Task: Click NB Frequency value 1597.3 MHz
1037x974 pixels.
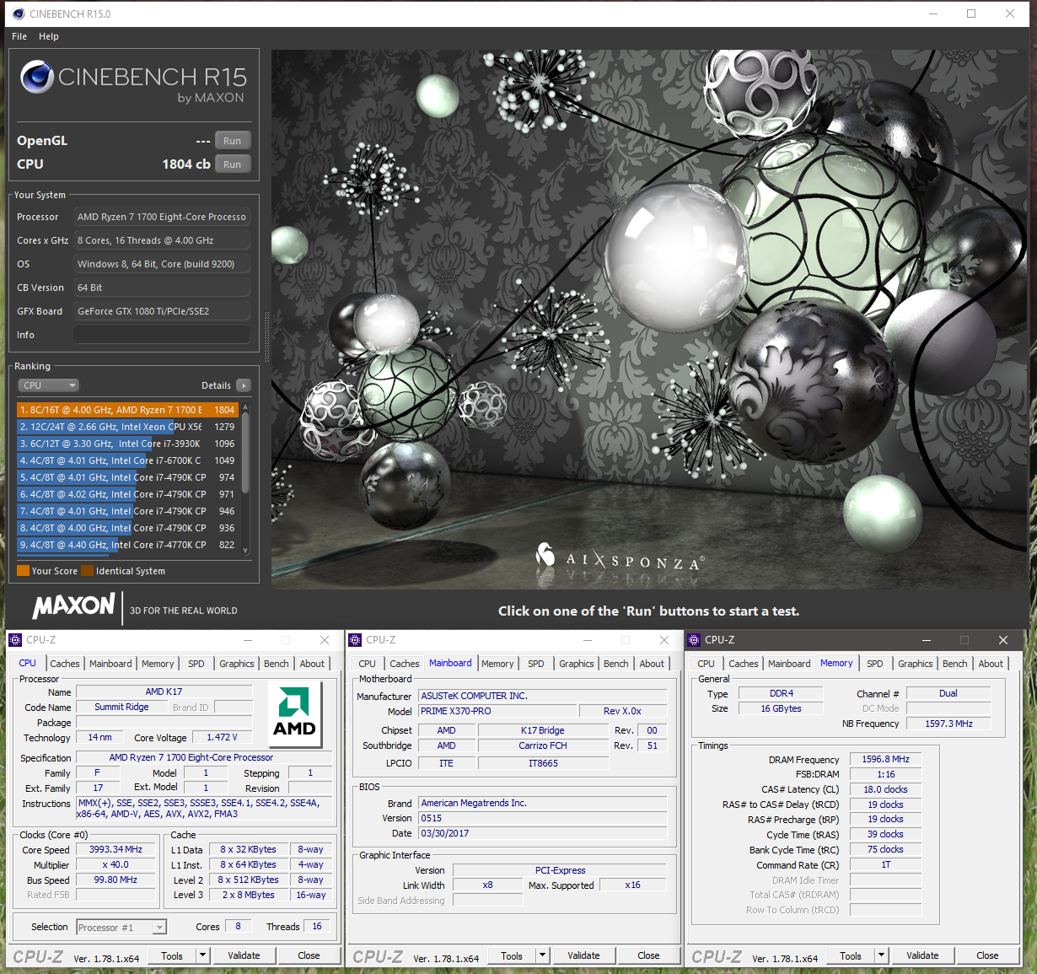Action: click(x=948, y=724)
